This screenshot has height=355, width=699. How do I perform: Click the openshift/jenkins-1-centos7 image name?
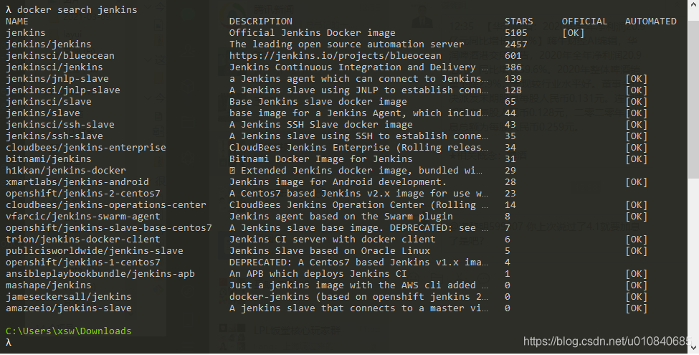[x=83, y=262]
